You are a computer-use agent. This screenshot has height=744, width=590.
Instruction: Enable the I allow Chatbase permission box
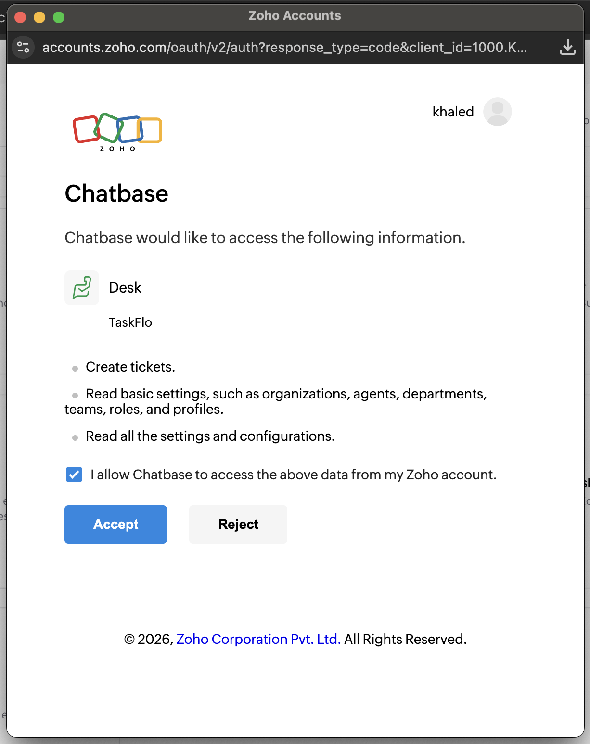click(74, 475)
